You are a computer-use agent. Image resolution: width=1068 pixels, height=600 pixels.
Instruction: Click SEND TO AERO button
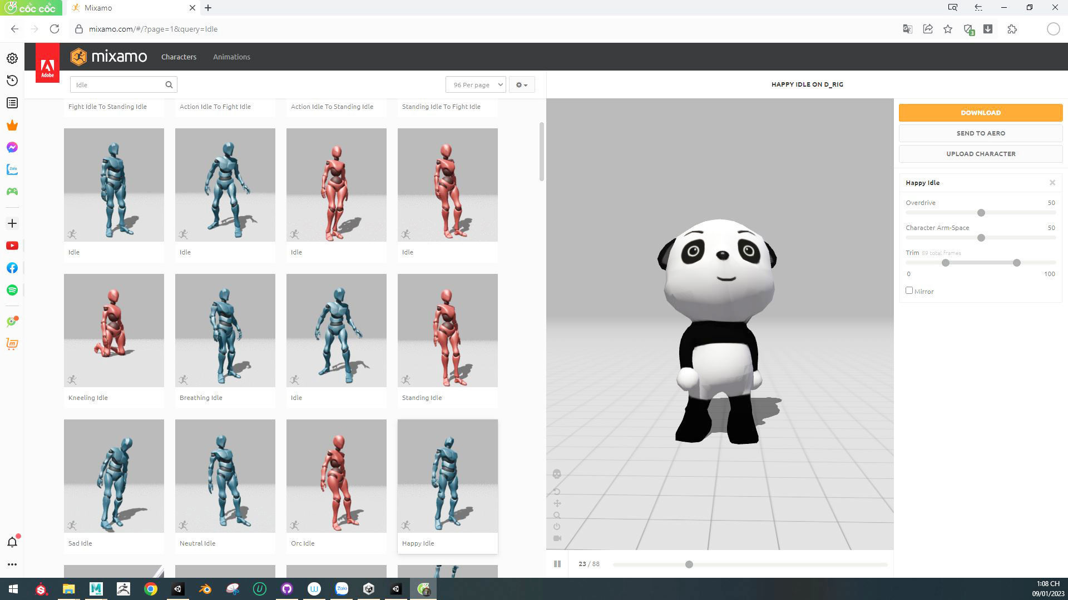(x=981, y=133)
